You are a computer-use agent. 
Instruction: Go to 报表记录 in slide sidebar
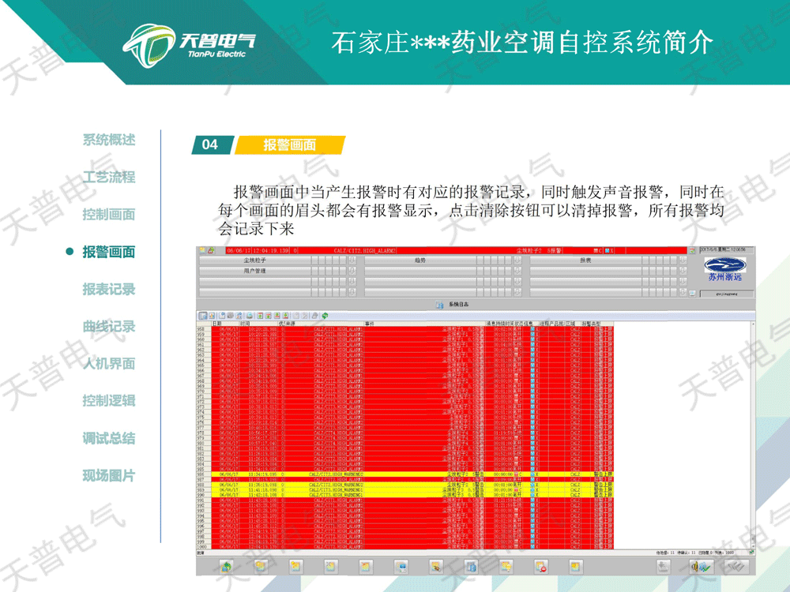(x=109, y=289)
